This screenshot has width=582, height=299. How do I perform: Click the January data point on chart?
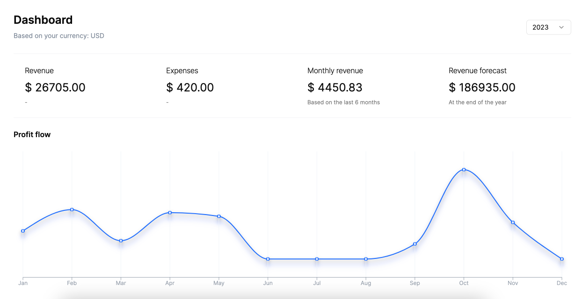(x=23, y=231)
